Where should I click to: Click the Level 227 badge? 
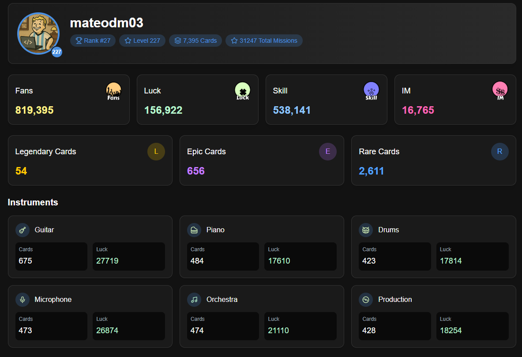[142, 41]
